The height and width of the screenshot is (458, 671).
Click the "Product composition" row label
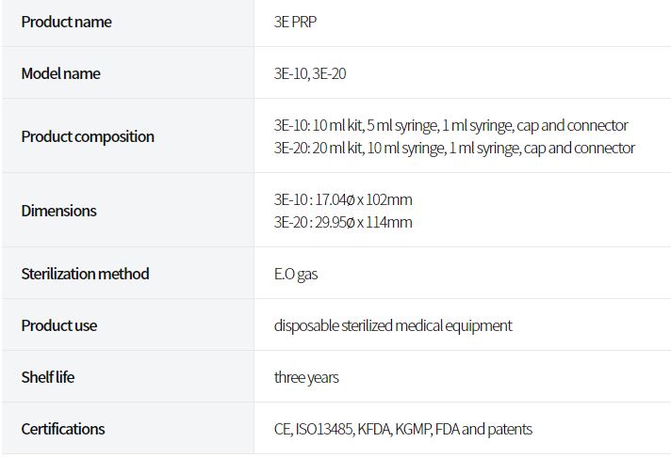click(88, 136)
